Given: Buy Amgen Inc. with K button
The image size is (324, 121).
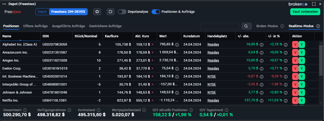Looking at the screenshot, I should [x=302, y=61].
